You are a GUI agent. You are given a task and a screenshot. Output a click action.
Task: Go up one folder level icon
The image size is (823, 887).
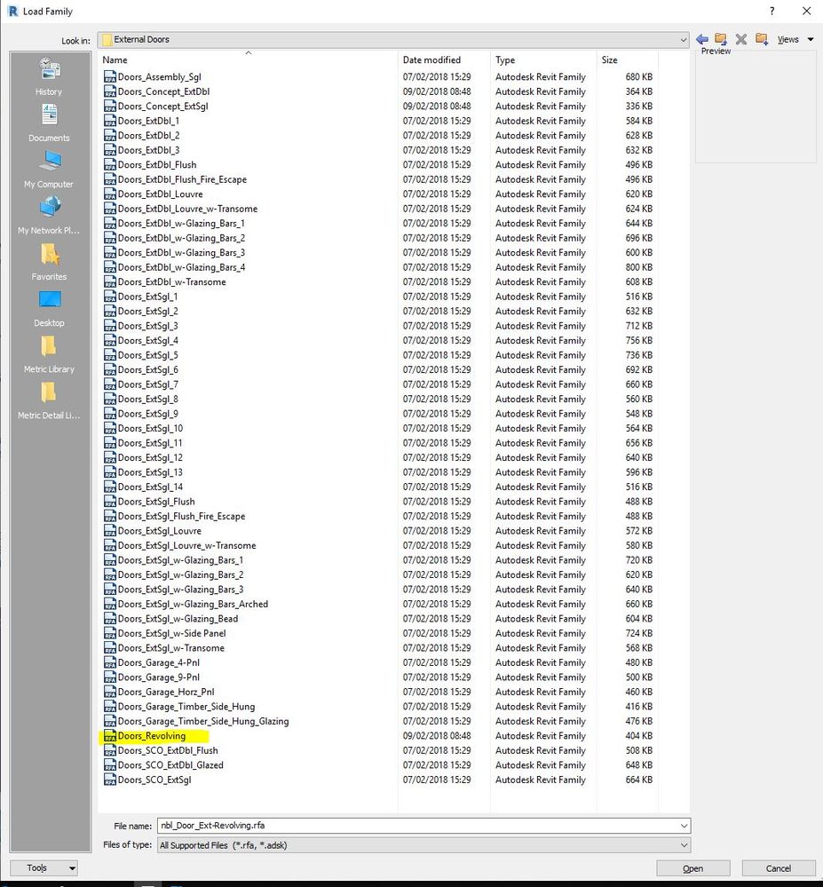pyautogui.click(x=721, y=39)
